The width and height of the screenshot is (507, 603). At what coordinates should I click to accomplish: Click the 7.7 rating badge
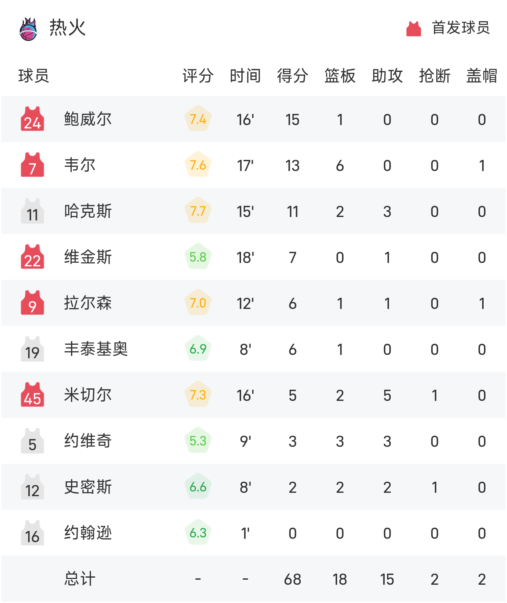pyautogui.click(x=198, y=211)
